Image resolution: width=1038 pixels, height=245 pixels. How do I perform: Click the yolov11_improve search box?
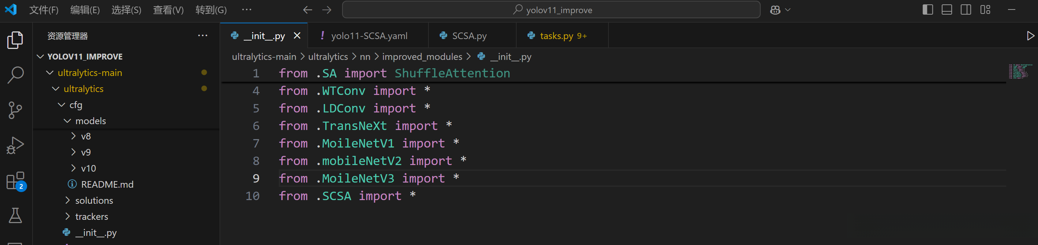point(551,10)
